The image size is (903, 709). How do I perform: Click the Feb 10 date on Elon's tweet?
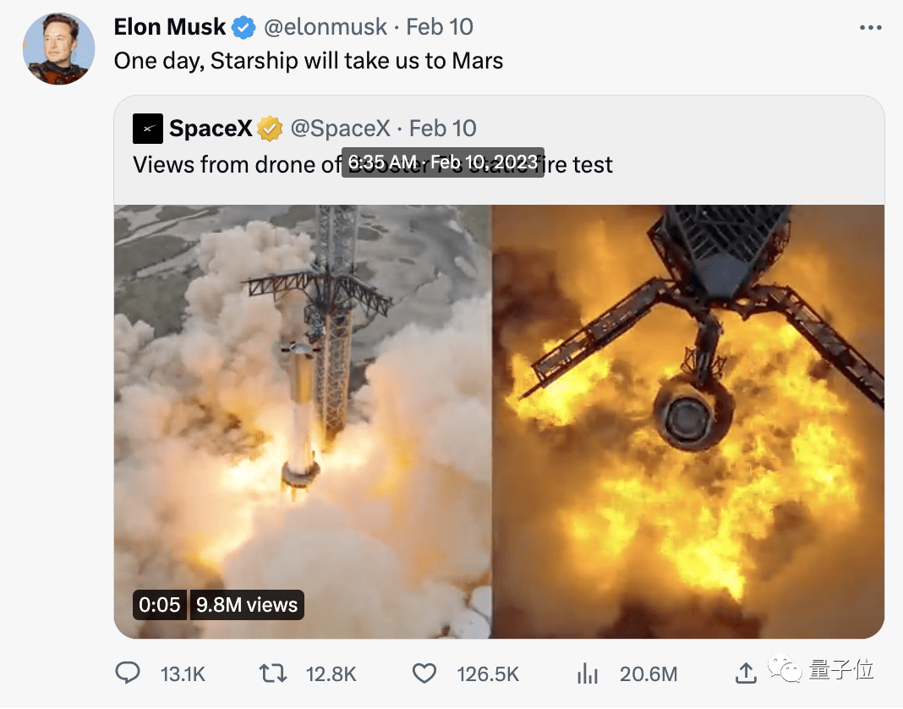click(440, 27)
